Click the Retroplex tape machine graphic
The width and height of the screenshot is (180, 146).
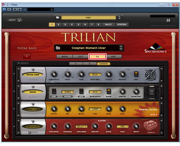[150, 125]
